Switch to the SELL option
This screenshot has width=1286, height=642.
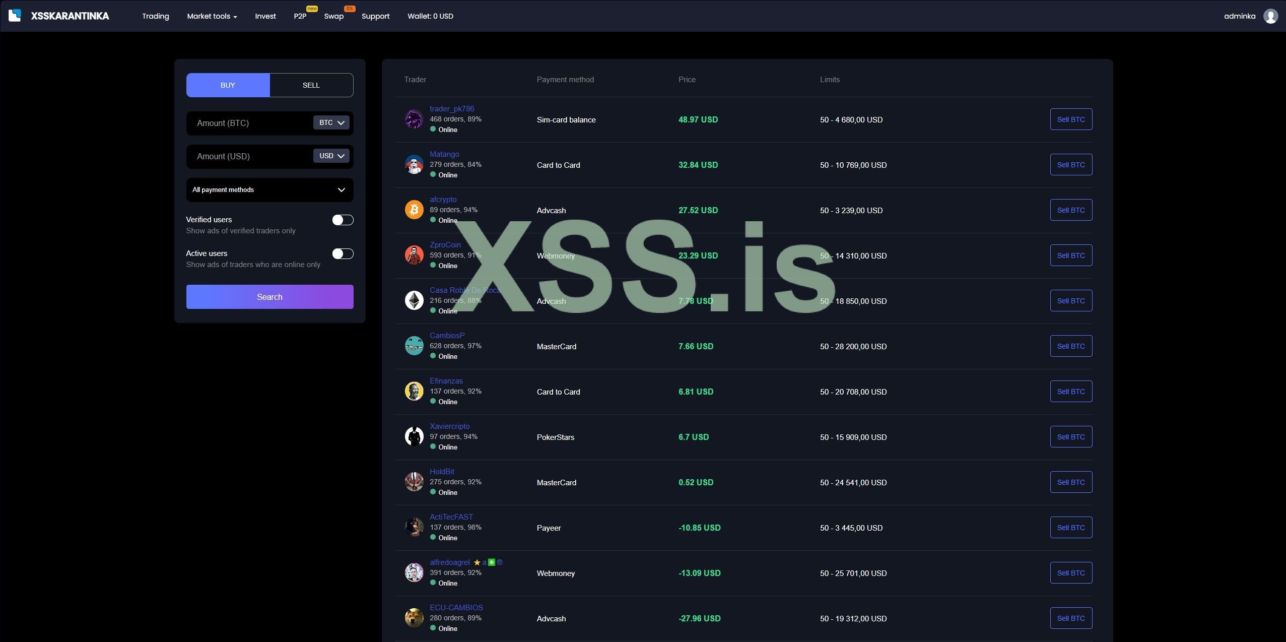[x=311, y=85]
